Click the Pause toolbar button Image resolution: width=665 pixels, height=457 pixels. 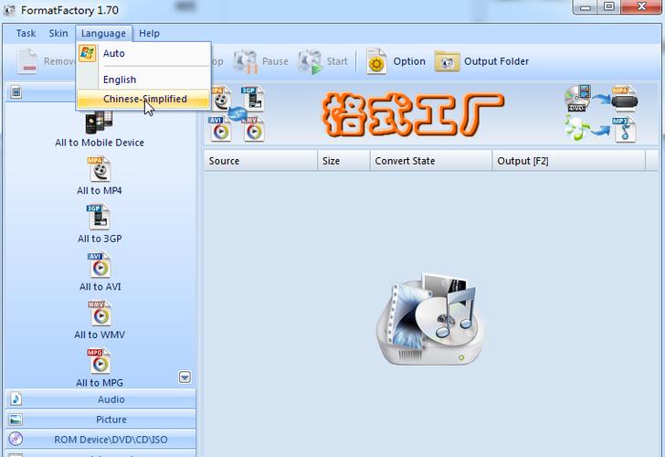pyautogui.click(x=261, y=61)
